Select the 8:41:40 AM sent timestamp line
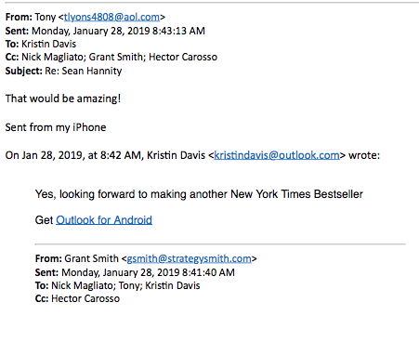Viewport: 419px width, 342px height. pyautogui.click(x=135, y=272)
